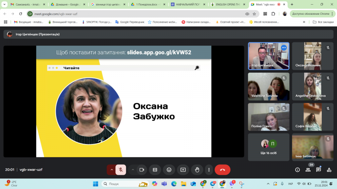Image resolution: width=337 pixels, height=189 pixels.
Task: Toggle the camera on or off
Action: (x=142, y=170)
